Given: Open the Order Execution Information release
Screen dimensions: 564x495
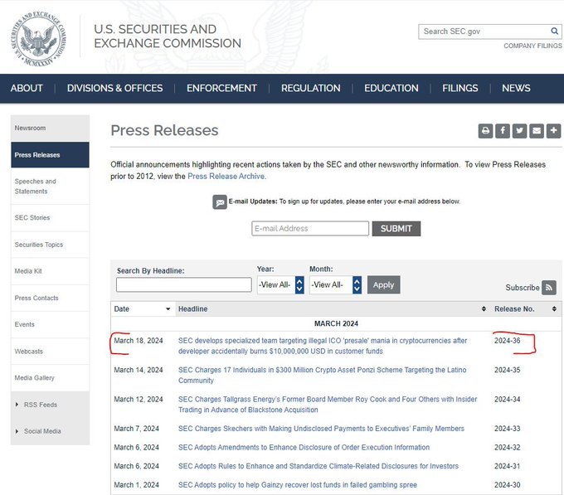Looking at the screenshot, I should pyautogui.click(x=304, y=447).
